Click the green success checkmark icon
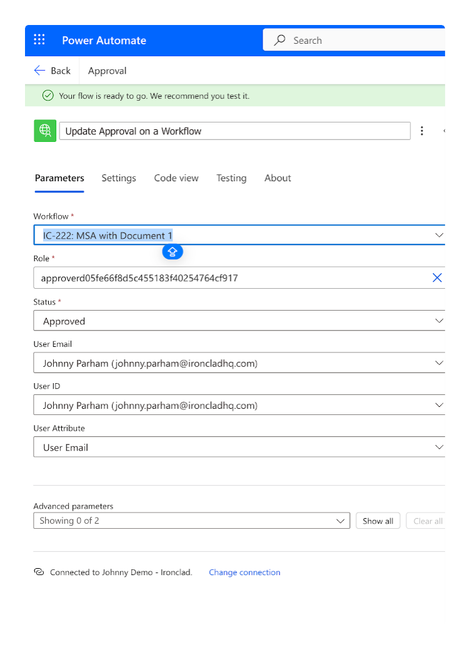This screenshot has width=470, height=650. point(48,96)
